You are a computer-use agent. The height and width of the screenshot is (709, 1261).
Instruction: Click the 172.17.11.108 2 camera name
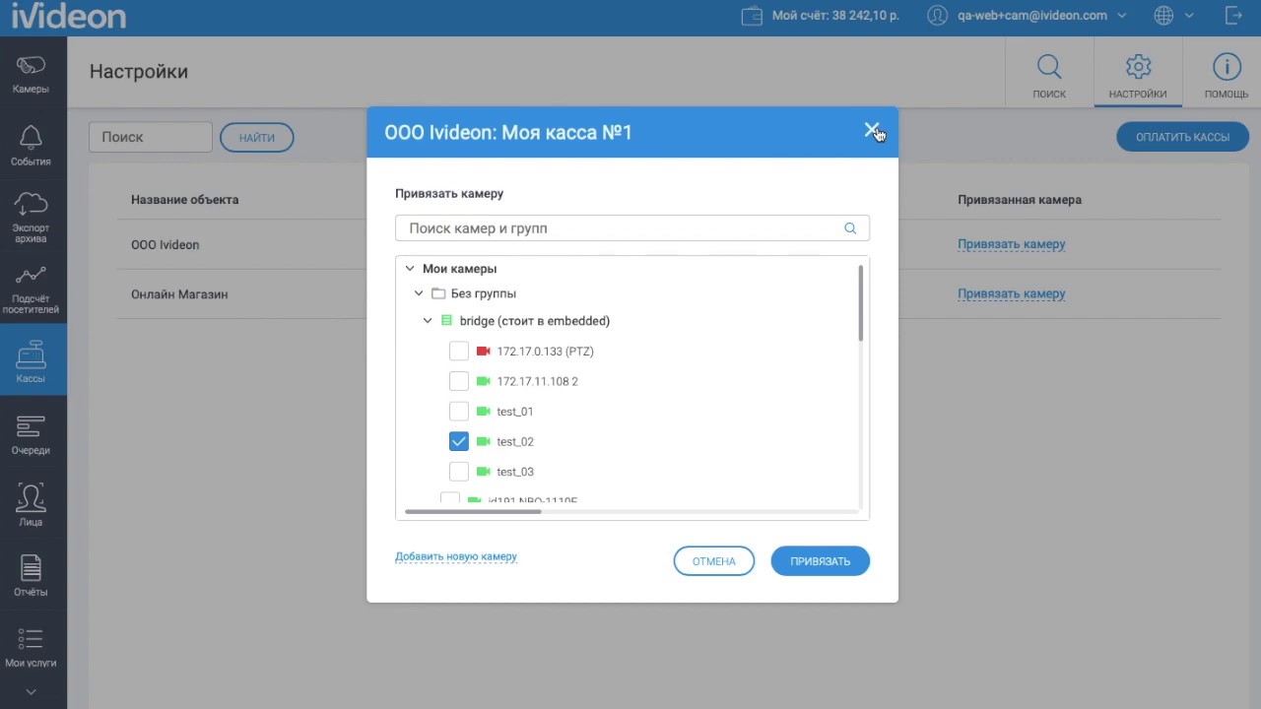[537, 382]
